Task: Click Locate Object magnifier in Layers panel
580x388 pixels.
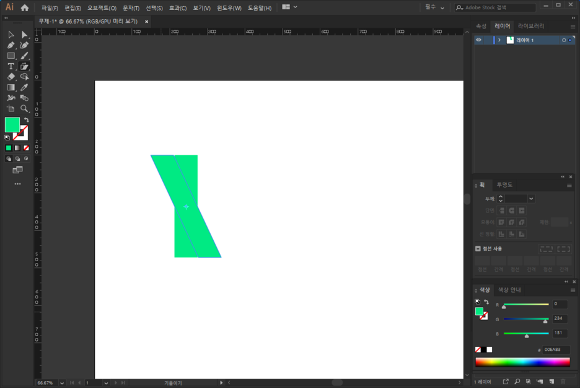Action: coord(517,381)
